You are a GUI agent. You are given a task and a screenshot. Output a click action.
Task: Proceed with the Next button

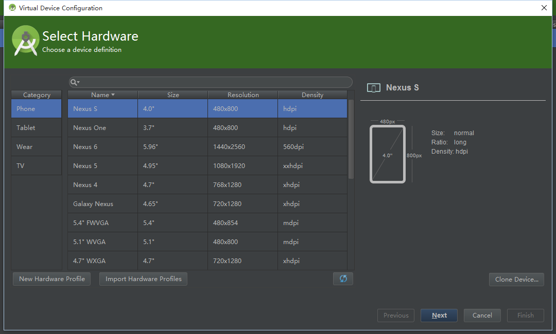coord(439,316)
